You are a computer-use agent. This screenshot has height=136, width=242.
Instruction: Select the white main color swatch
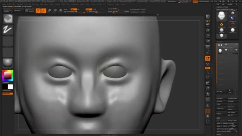pyautogui.click(x=11, y=87)
